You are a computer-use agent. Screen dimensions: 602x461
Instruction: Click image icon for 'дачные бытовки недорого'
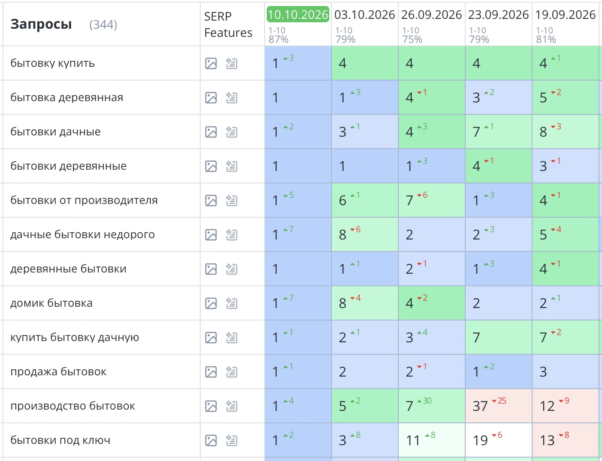211,235
